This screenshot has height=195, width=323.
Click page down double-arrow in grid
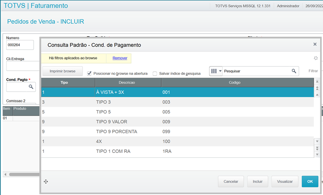click(x=317, y=148)
